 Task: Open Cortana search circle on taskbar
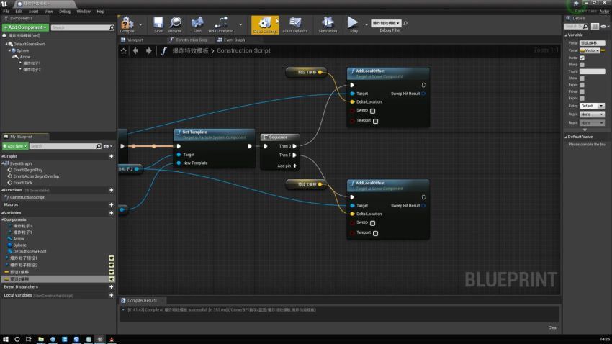coord(17,339)
